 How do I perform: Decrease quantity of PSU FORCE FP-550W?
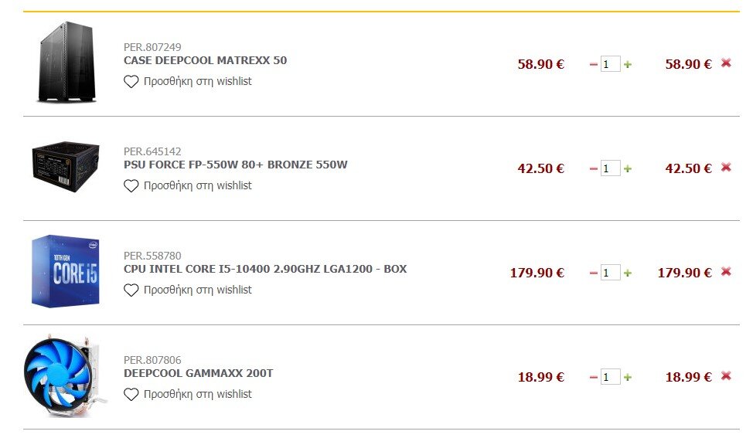[x=594, y=168]
